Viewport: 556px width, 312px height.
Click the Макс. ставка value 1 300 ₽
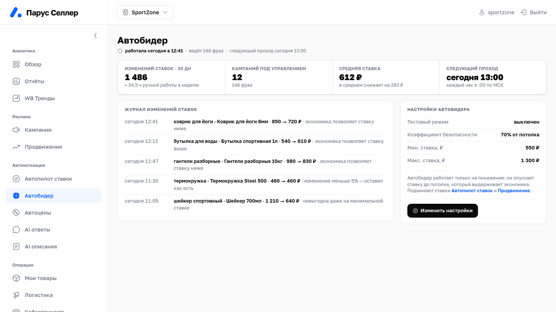[530, 160]
